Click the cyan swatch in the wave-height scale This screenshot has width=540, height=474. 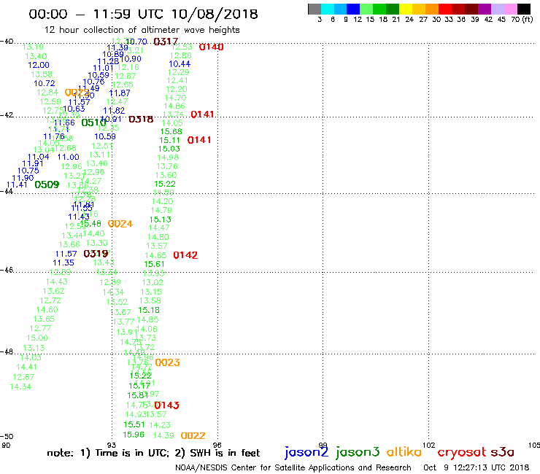point(328,9)
